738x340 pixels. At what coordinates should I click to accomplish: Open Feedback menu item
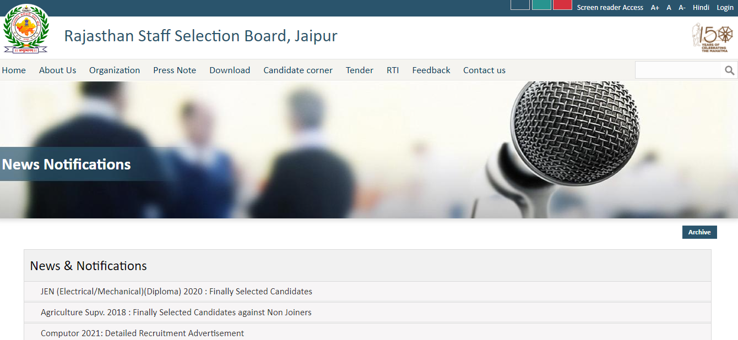[x=431, y=70]
